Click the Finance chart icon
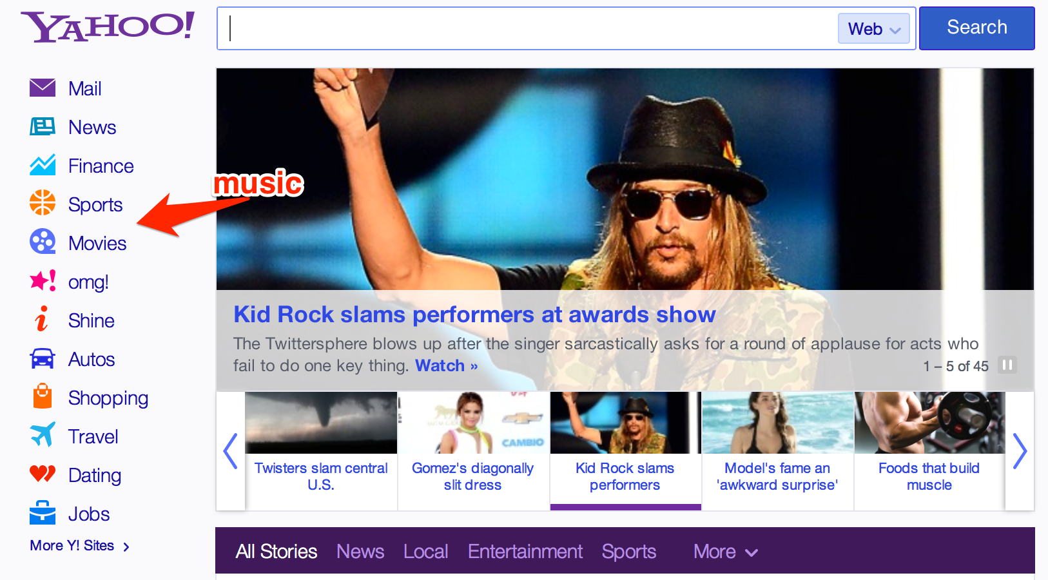Image resolution: width=1048 pixels, height=580 pixels. (x=43, y=166)
